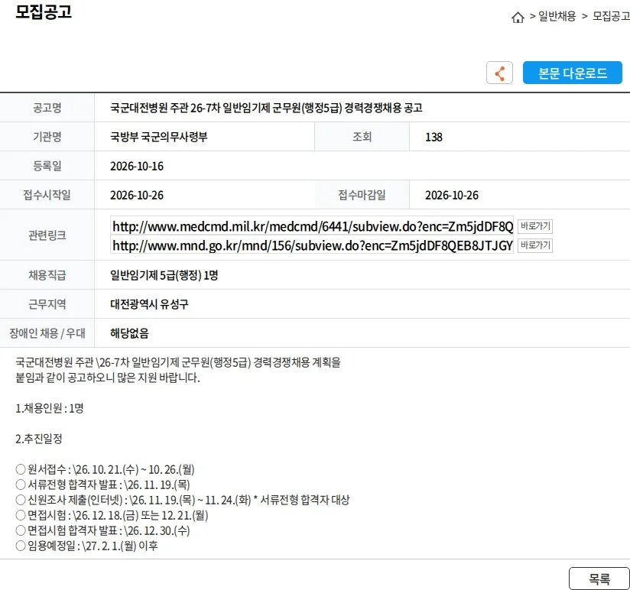630x590 pixels.
Task: Click the 관련링크 row label
Action: click(47, 235)
